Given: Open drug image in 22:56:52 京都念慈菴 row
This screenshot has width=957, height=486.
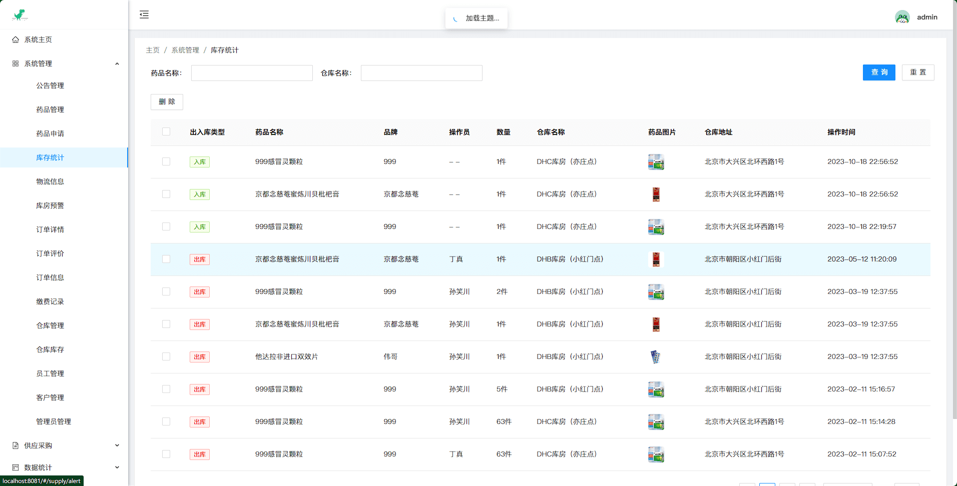Looking at the screenshot, I should pos(656,194).
